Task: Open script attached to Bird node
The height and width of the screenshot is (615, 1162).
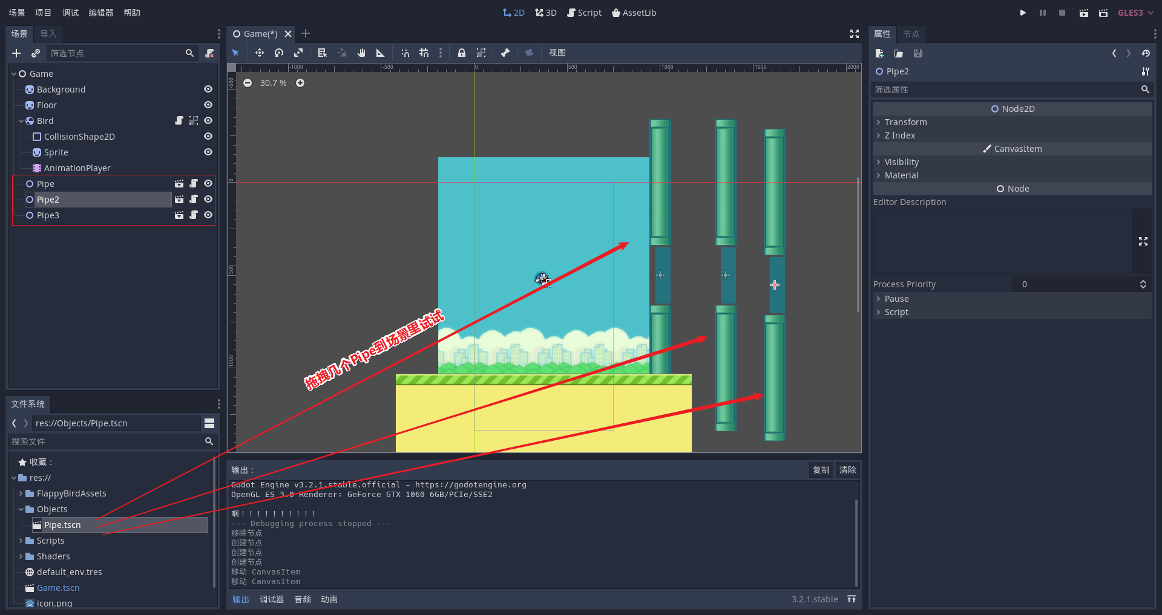Action: (179, 120)
